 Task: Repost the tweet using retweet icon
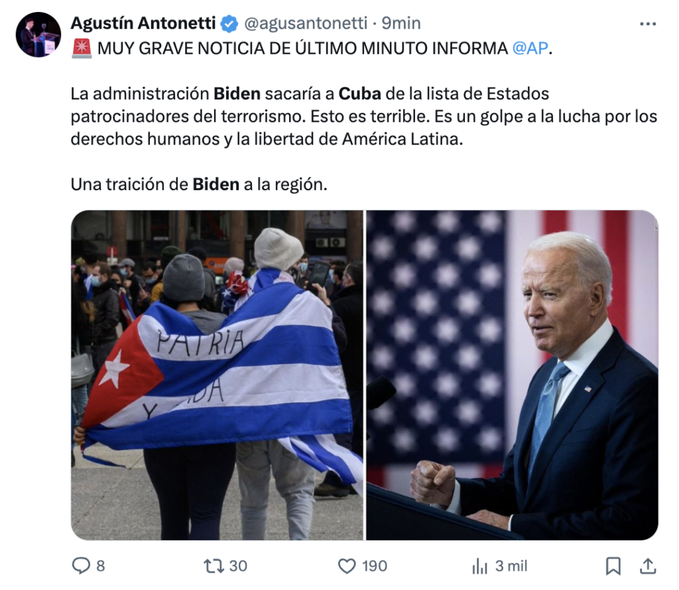pos(214,565)
